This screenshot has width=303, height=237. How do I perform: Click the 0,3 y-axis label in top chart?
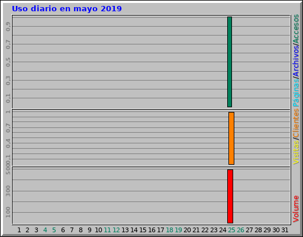tap(8, 81)
